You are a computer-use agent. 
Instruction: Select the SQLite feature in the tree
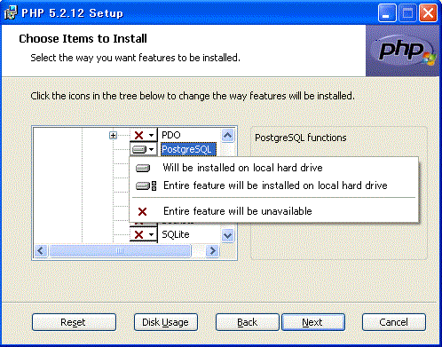pyautogui.click(x=176, y=234)
